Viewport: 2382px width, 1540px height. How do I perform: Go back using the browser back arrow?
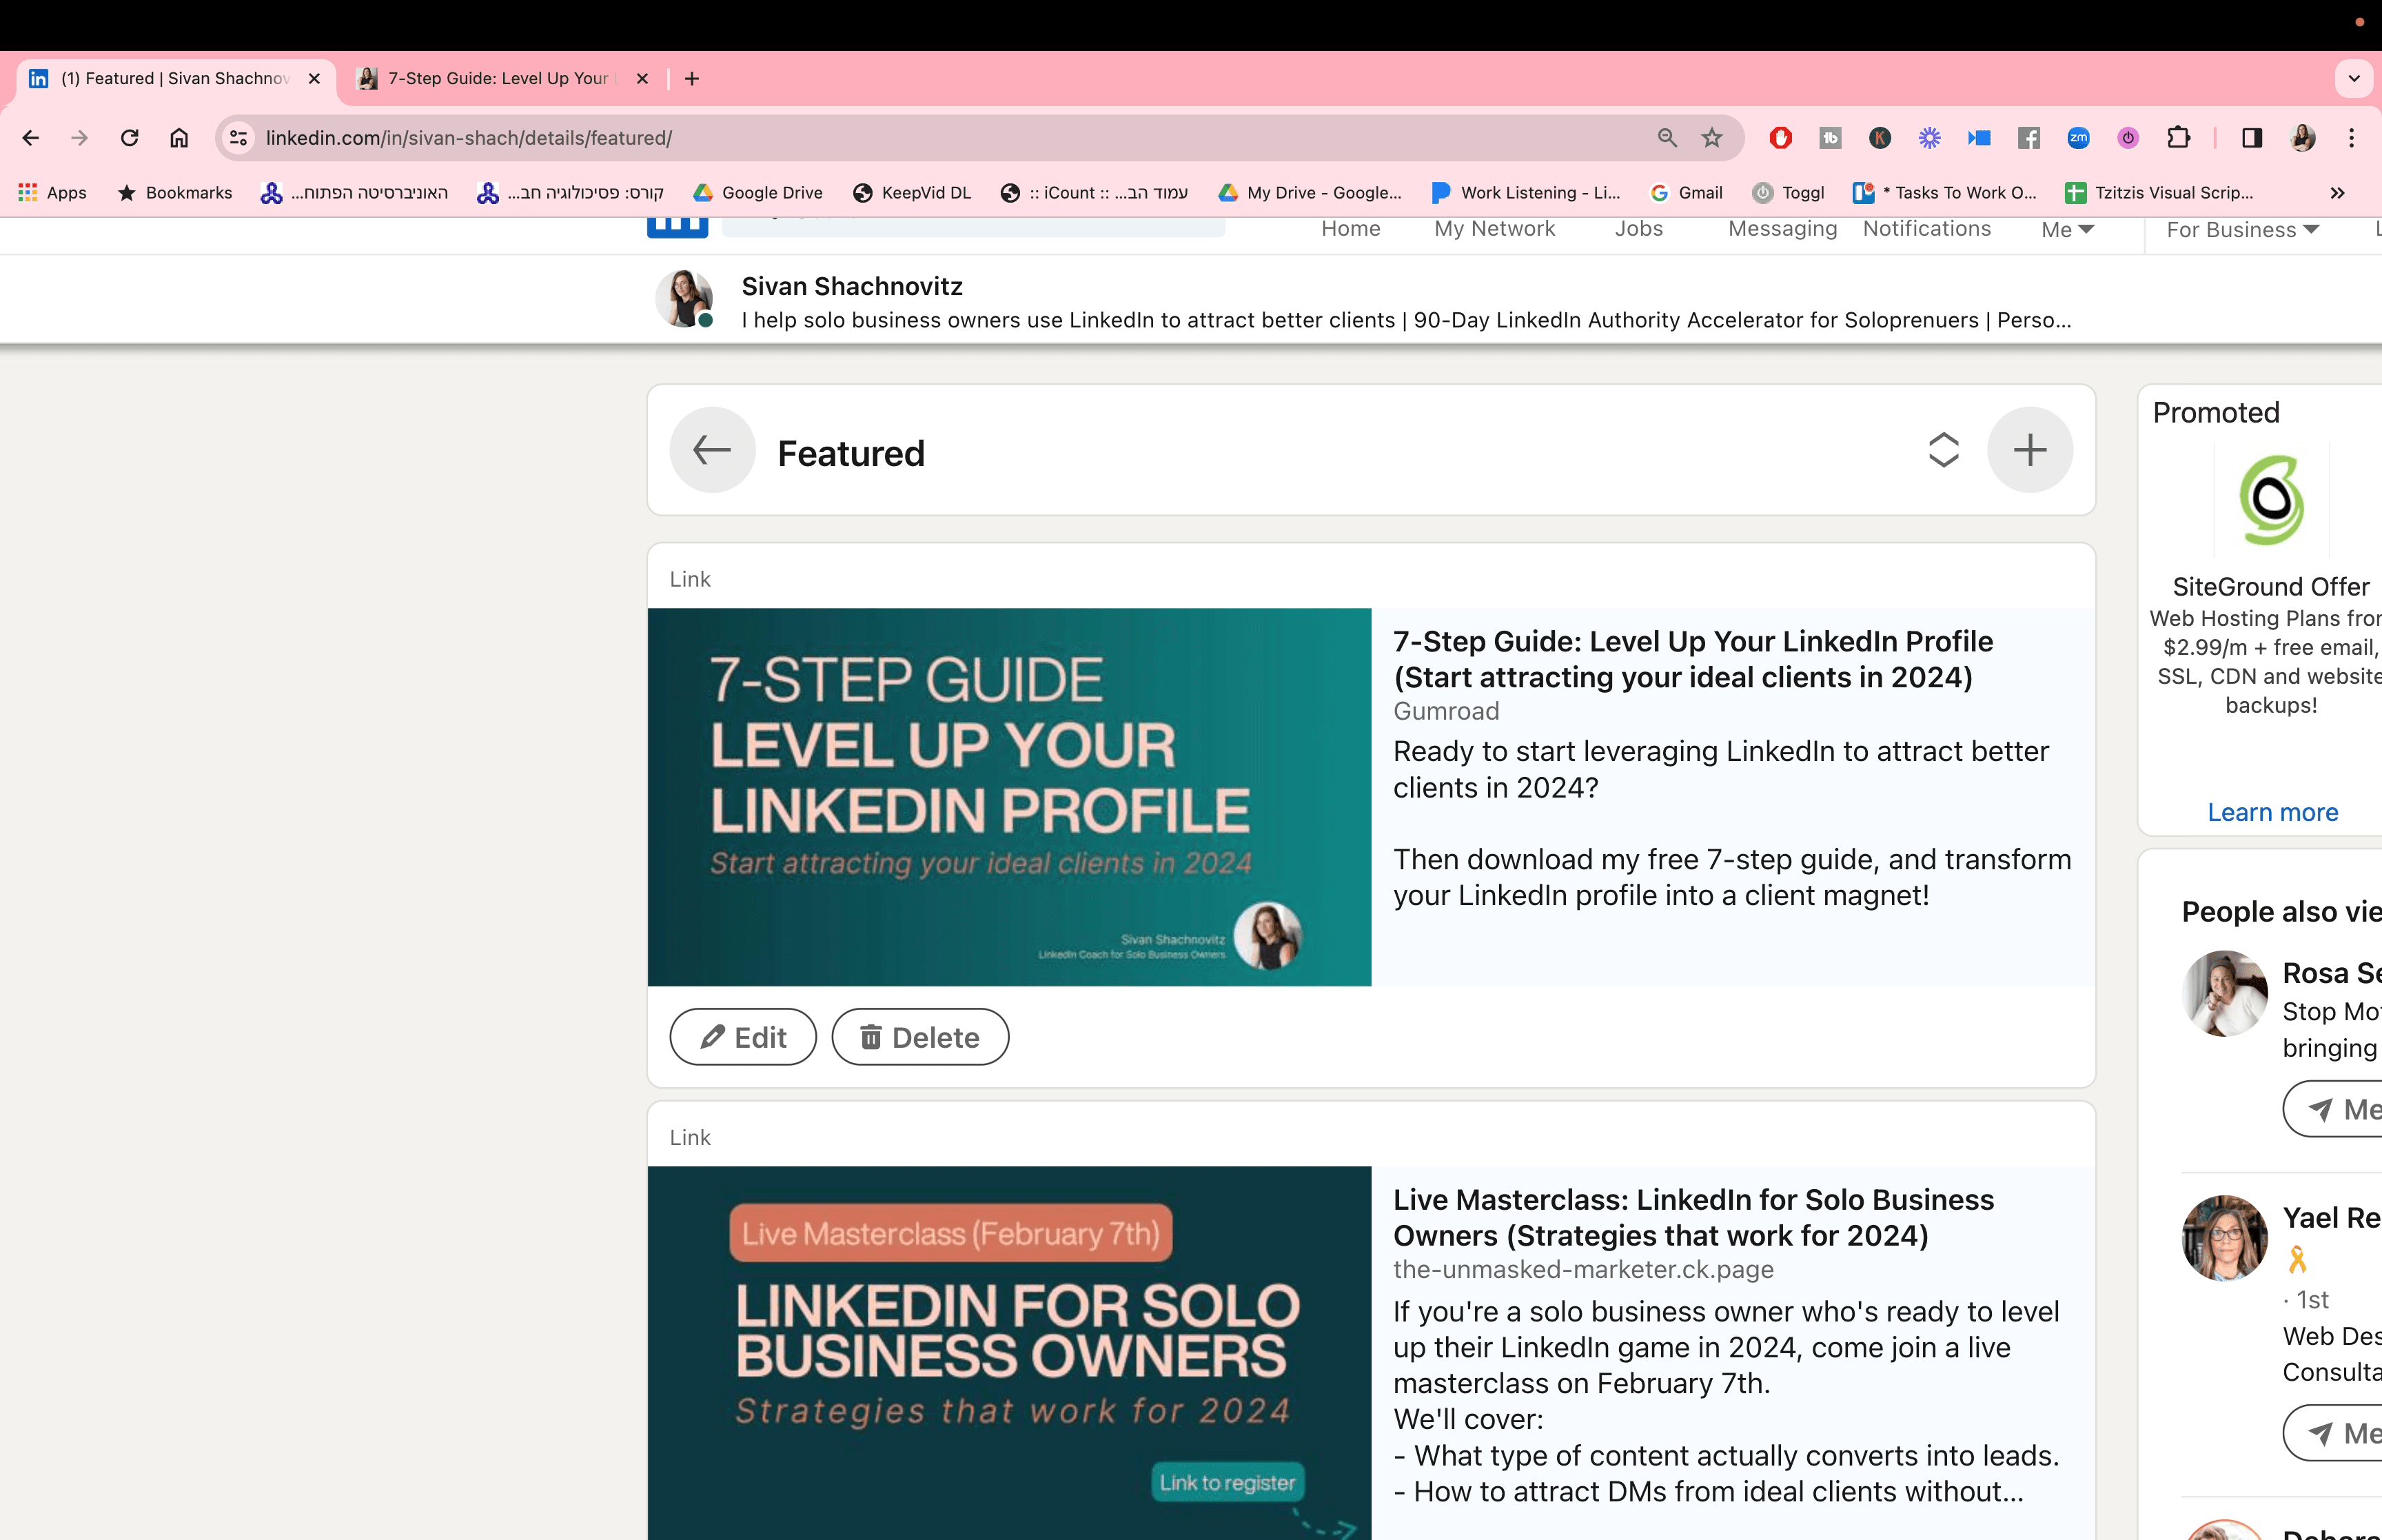coord(31,138)
